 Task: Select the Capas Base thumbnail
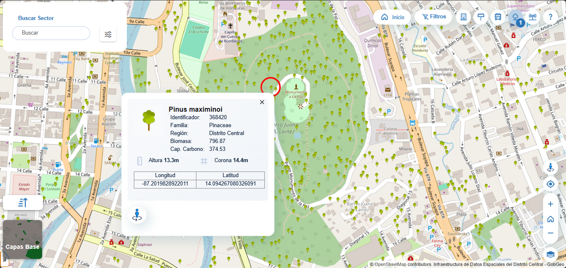click(23, 239)
